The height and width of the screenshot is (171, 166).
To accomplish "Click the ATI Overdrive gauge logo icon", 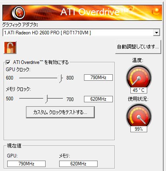I will click(18, 13).
